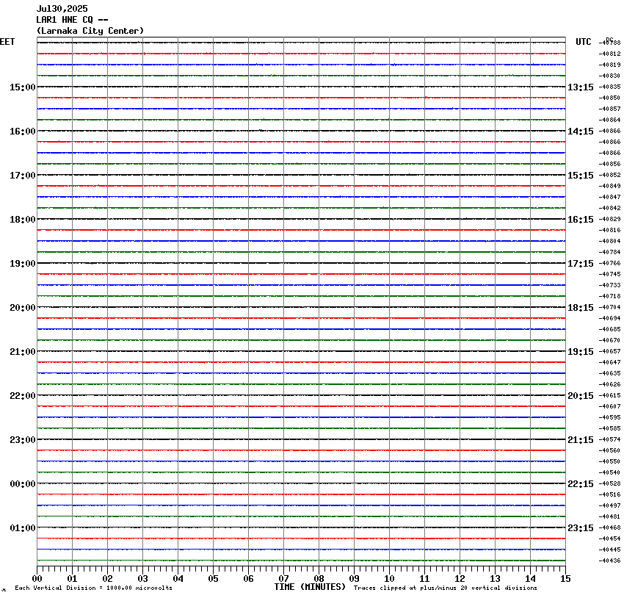Select the DC offset value -40829

[609, 219]
